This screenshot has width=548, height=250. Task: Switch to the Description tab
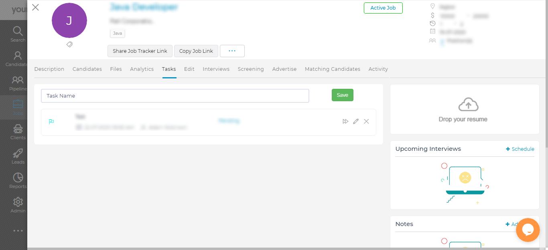49,69
